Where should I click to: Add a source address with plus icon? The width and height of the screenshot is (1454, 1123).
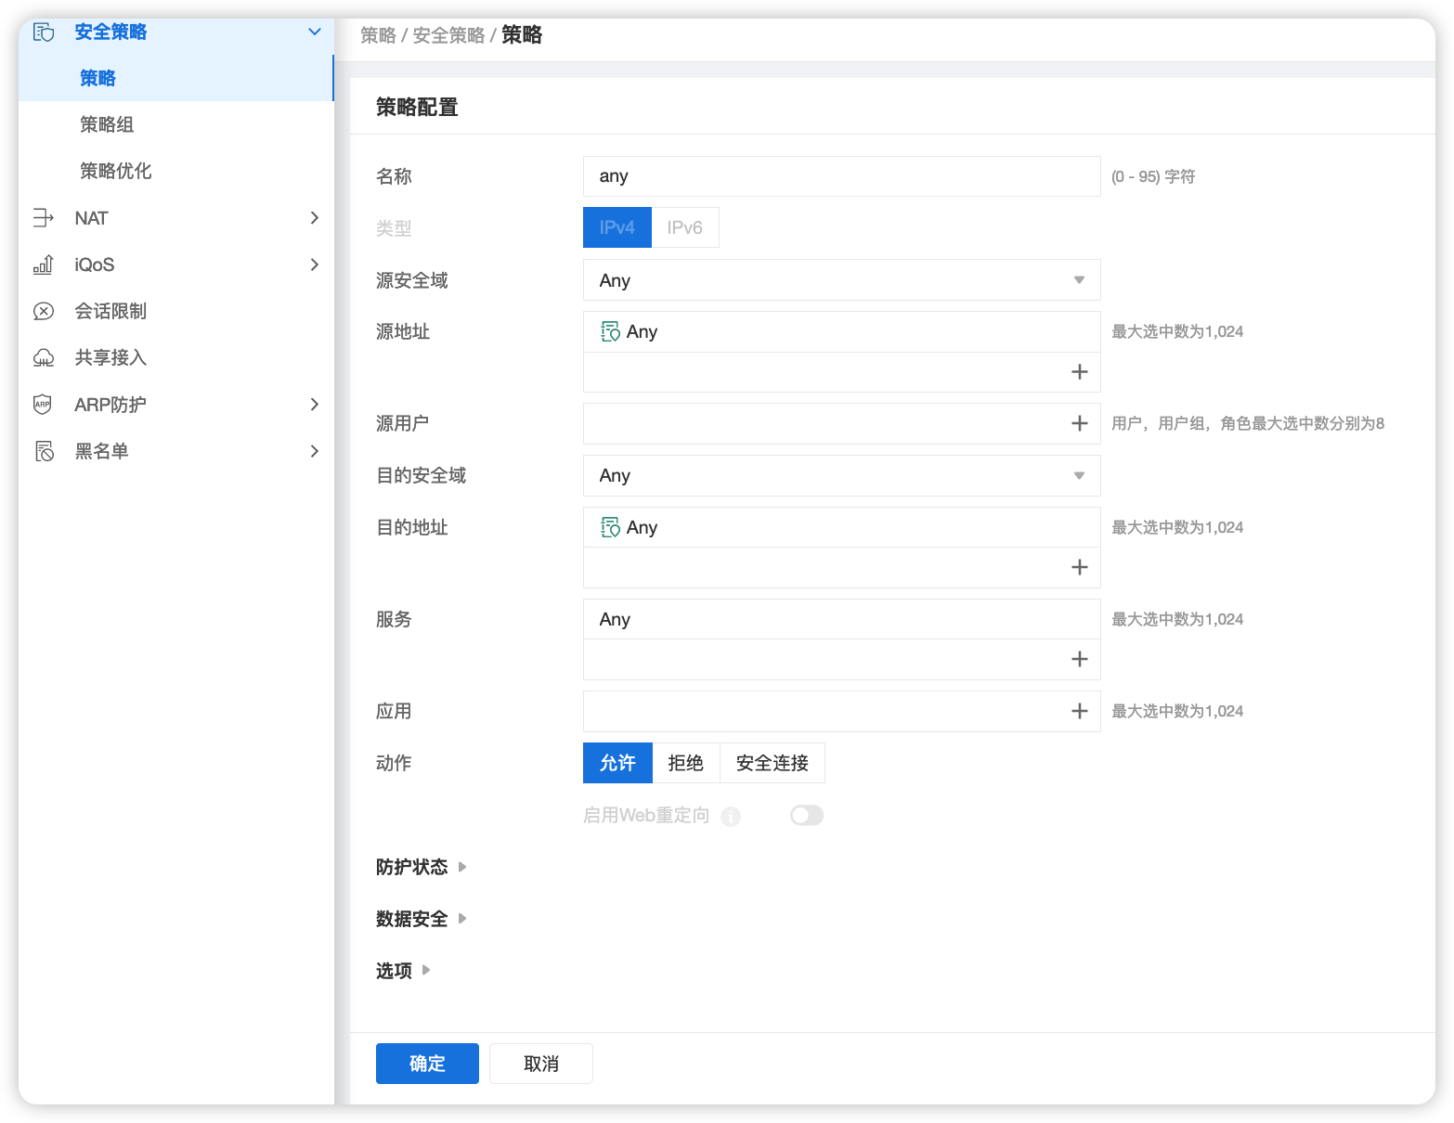point(1079,372)
